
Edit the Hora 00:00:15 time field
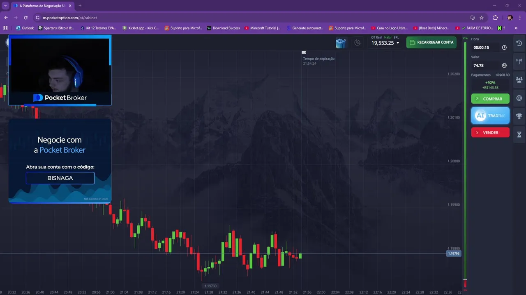[x=486, y=48]
